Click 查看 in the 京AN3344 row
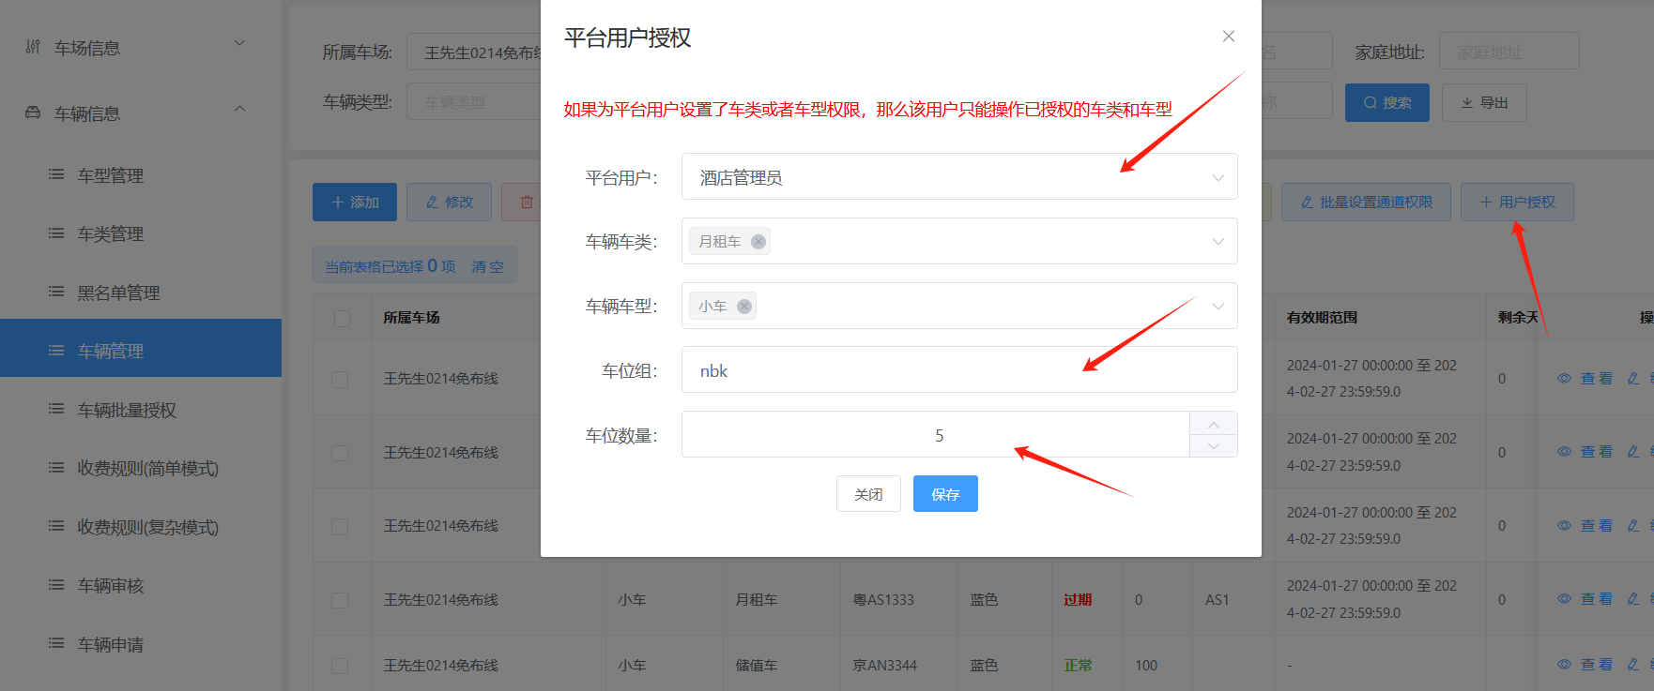This screenshot has width=1654, height=691. click(1585, 664)
